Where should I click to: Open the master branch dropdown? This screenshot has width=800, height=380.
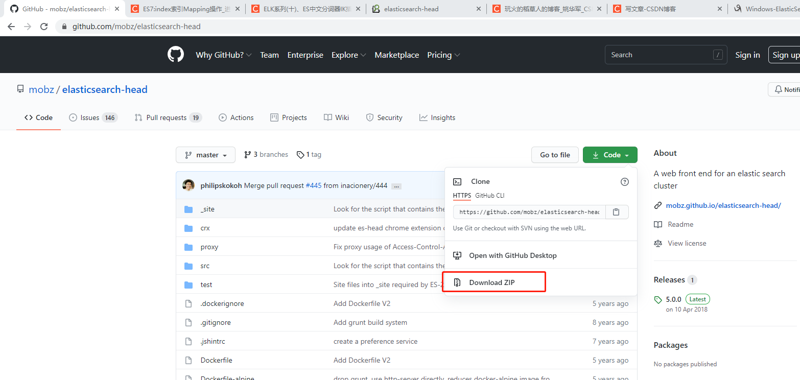coord(205,155)
